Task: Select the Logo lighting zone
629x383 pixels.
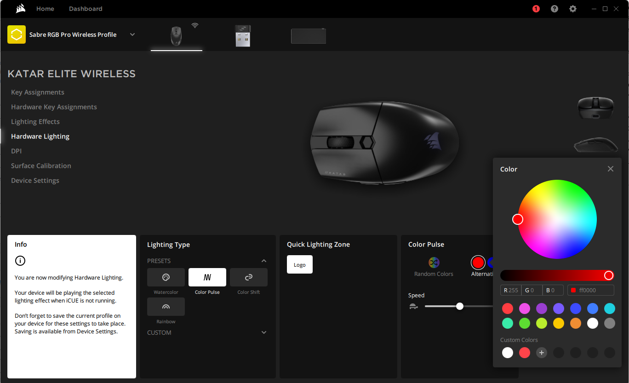Action: (x=300, y=264)
